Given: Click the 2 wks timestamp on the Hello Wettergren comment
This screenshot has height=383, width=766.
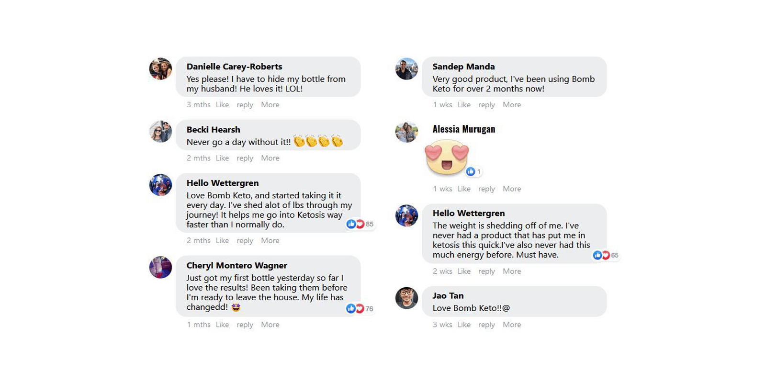Looking at the screenshot, I should coord(442,271).
